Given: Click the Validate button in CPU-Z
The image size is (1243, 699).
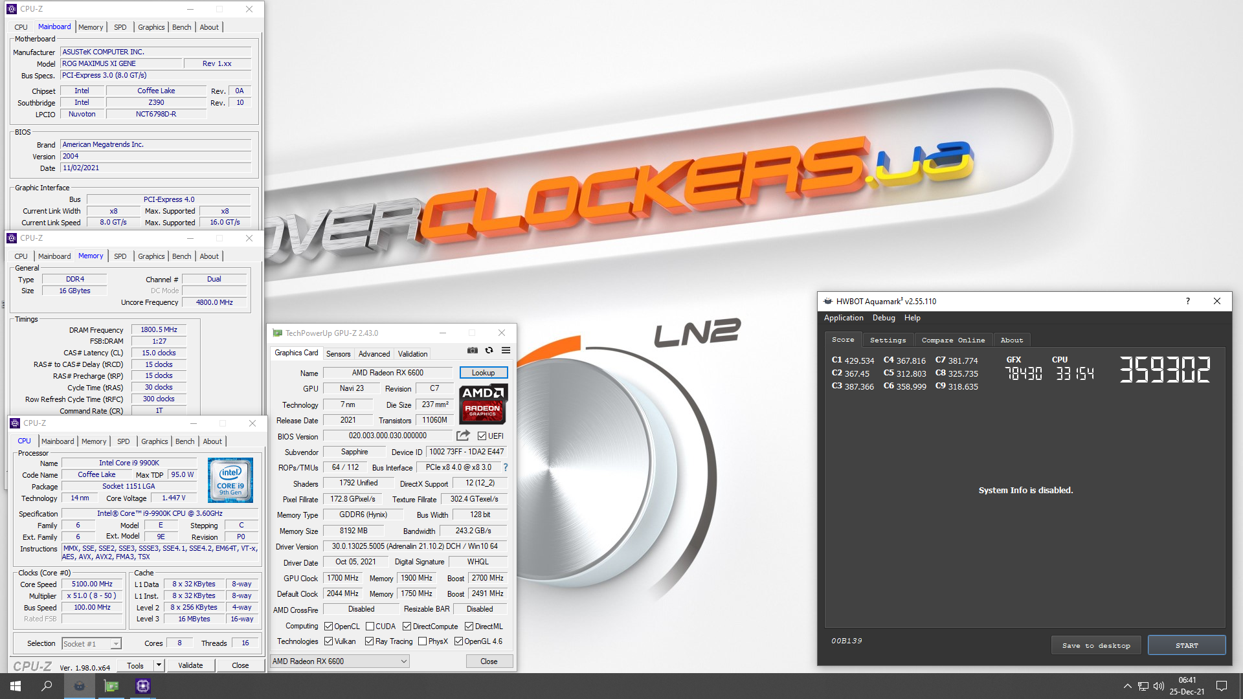Looking at the screenshot, I should [x=190, y=665].
